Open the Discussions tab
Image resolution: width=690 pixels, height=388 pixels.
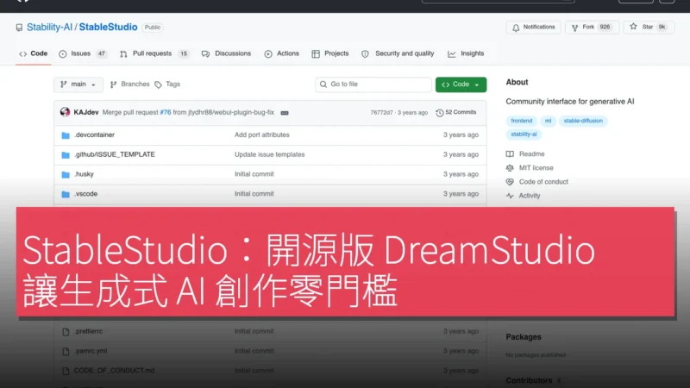pos(226,53)
